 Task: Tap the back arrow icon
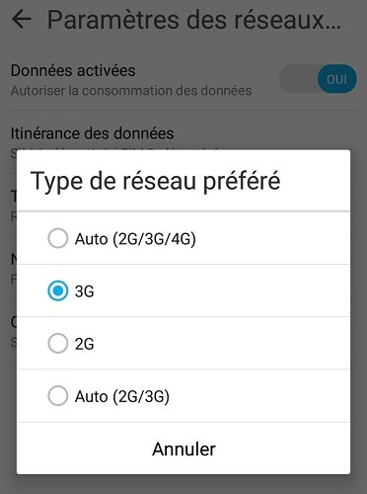click(x=22, y=19)
